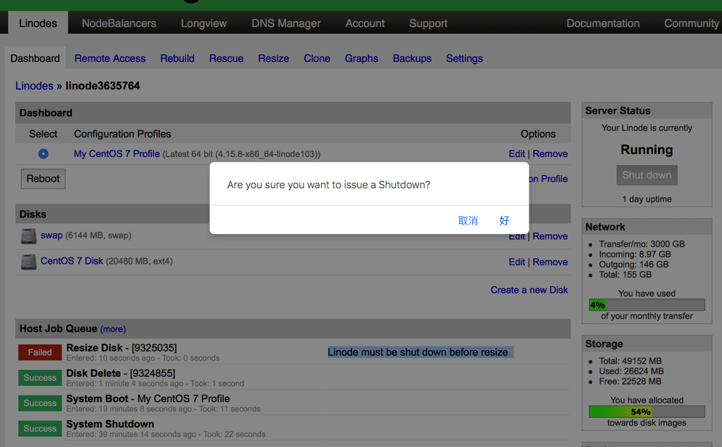The width and height of the screenshot is (722, 447).
Task: Confirm the shutdown dialog with 好
Action: tap(504, 221)
